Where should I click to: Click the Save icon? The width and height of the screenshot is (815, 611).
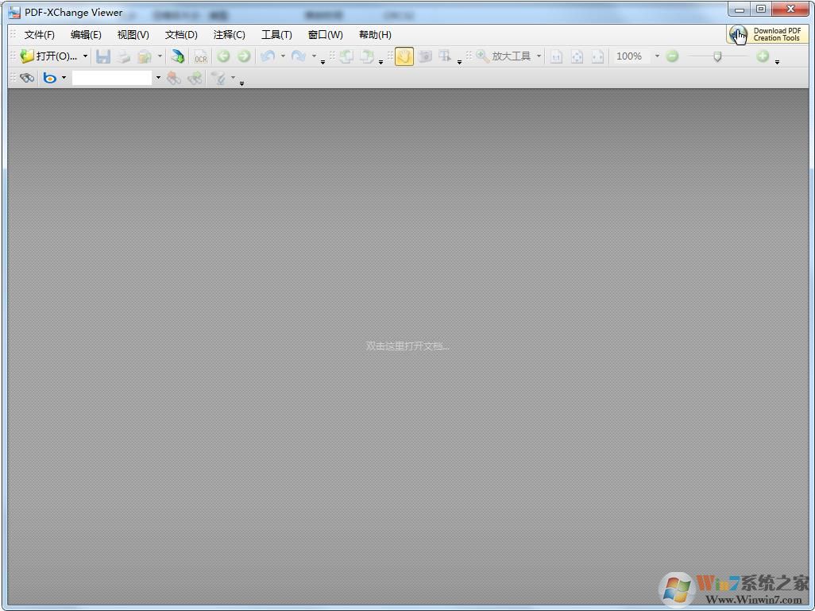point(103,56)
